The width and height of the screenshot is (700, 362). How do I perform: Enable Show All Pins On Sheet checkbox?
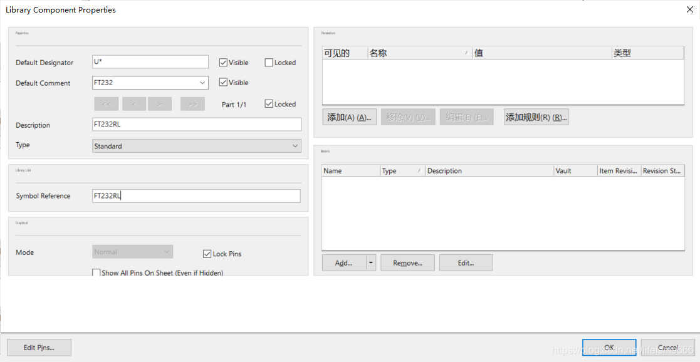[x=96, y=272]
